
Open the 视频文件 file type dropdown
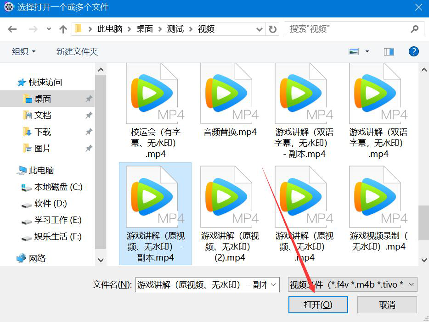click(x=352, y=284)
